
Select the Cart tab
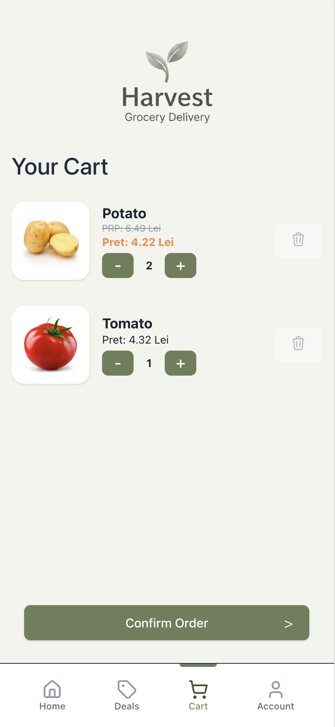click(198, 695)
